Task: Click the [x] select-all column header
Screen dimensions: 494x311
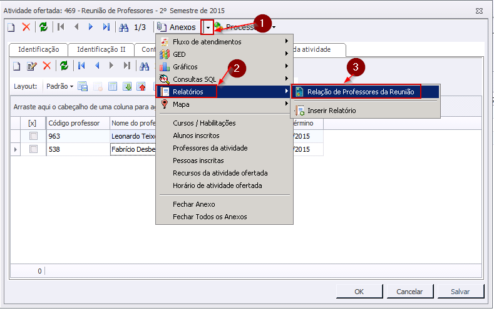Action: [x=33, y=123]
